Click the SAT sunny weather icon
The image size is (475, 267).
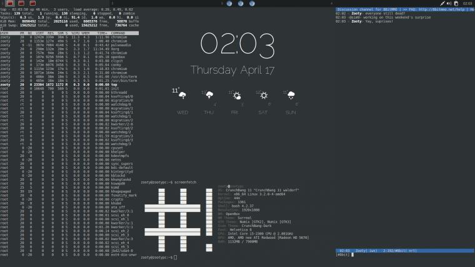click(x=264, y=96)
